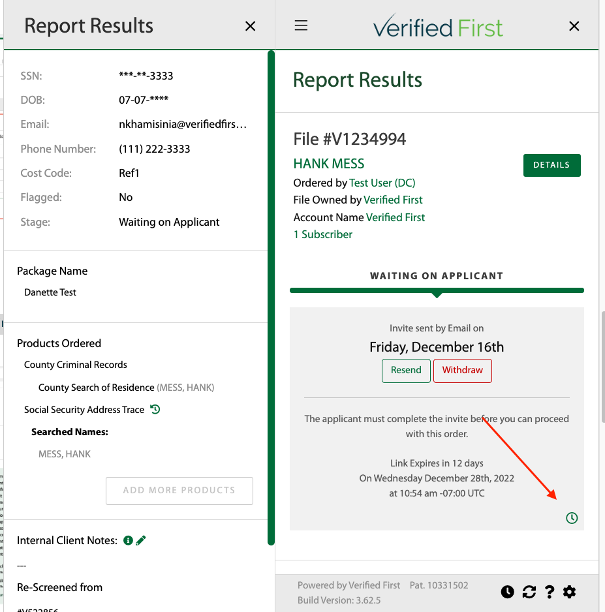Screen dimensions: 605x612
Task: Edit Internal Client Notes with pencil icon
Action: pyautogui.click(x=141, y=540)
